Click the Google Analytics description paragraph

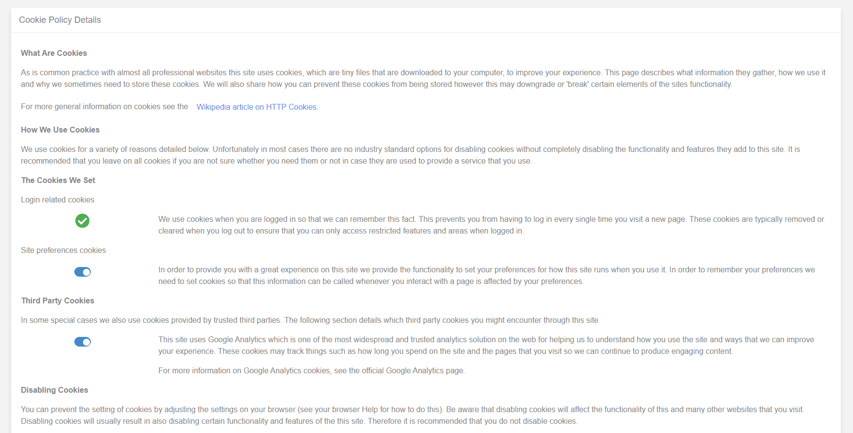486,345
